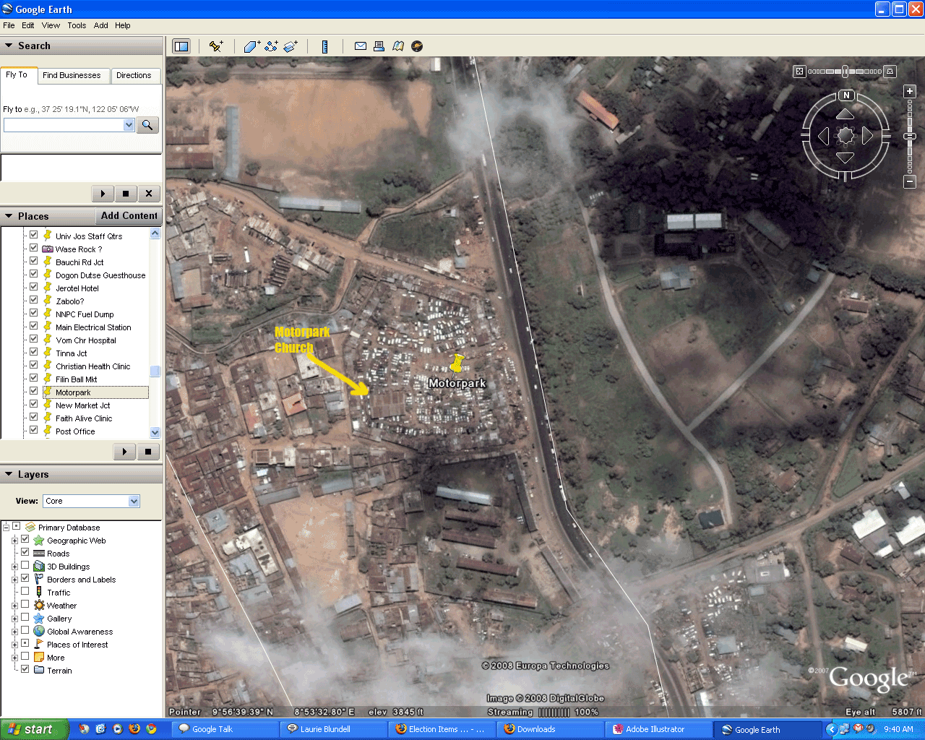Click the Add Placemark pushpin icon

215,46
